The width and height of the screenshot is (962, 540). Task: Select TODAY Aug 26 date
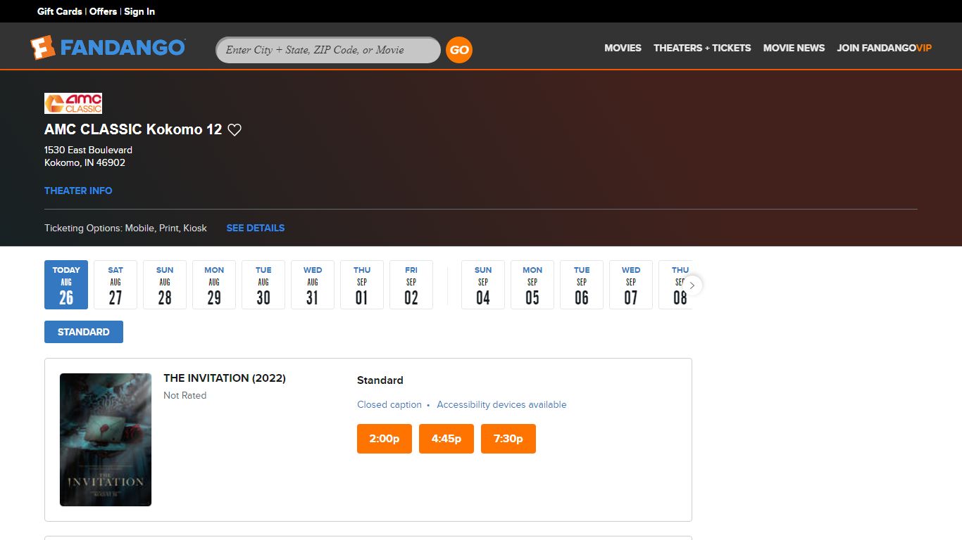pyautogui.click(x=66, y=285)
